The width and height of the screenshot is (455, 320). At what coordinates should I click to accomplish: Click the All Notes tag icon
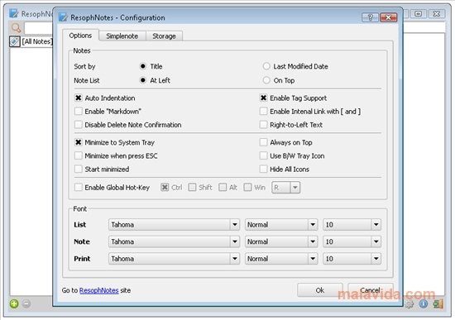click(14, 42)
